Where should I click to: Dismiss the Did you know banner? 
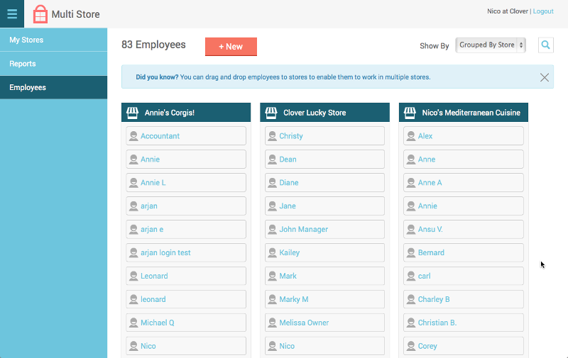(545, 77)
